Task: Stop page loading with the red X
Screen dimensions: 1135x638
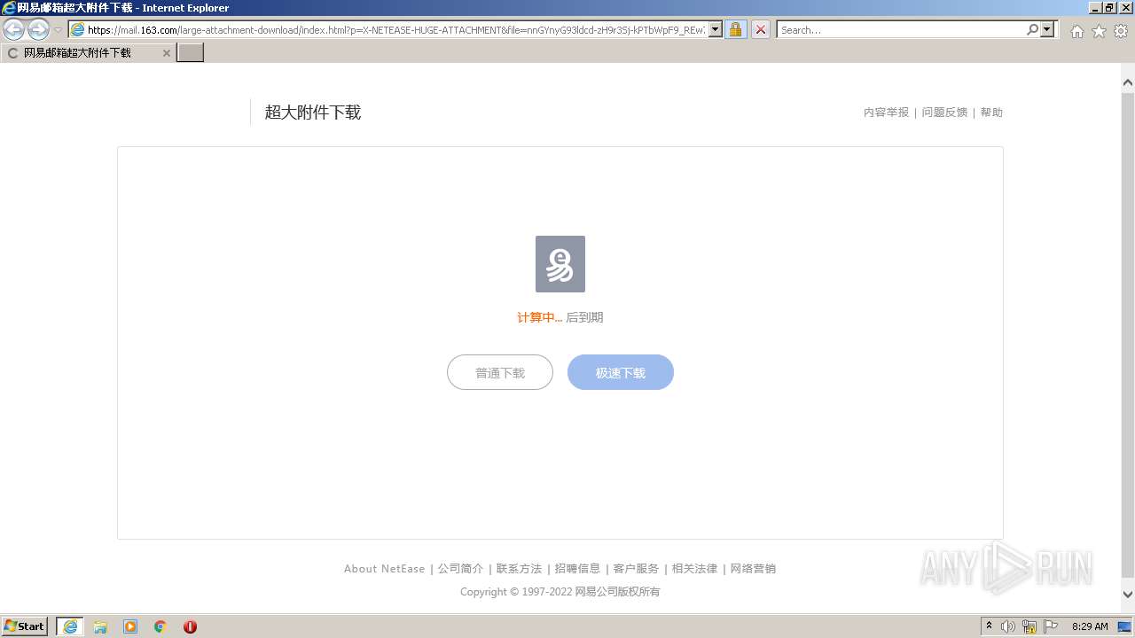Action: tap(761, 30)
